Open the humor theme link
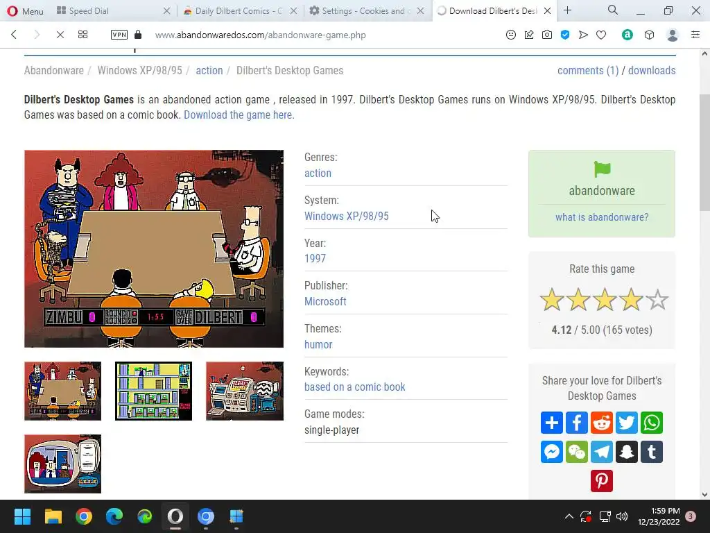 pos(318,344)
